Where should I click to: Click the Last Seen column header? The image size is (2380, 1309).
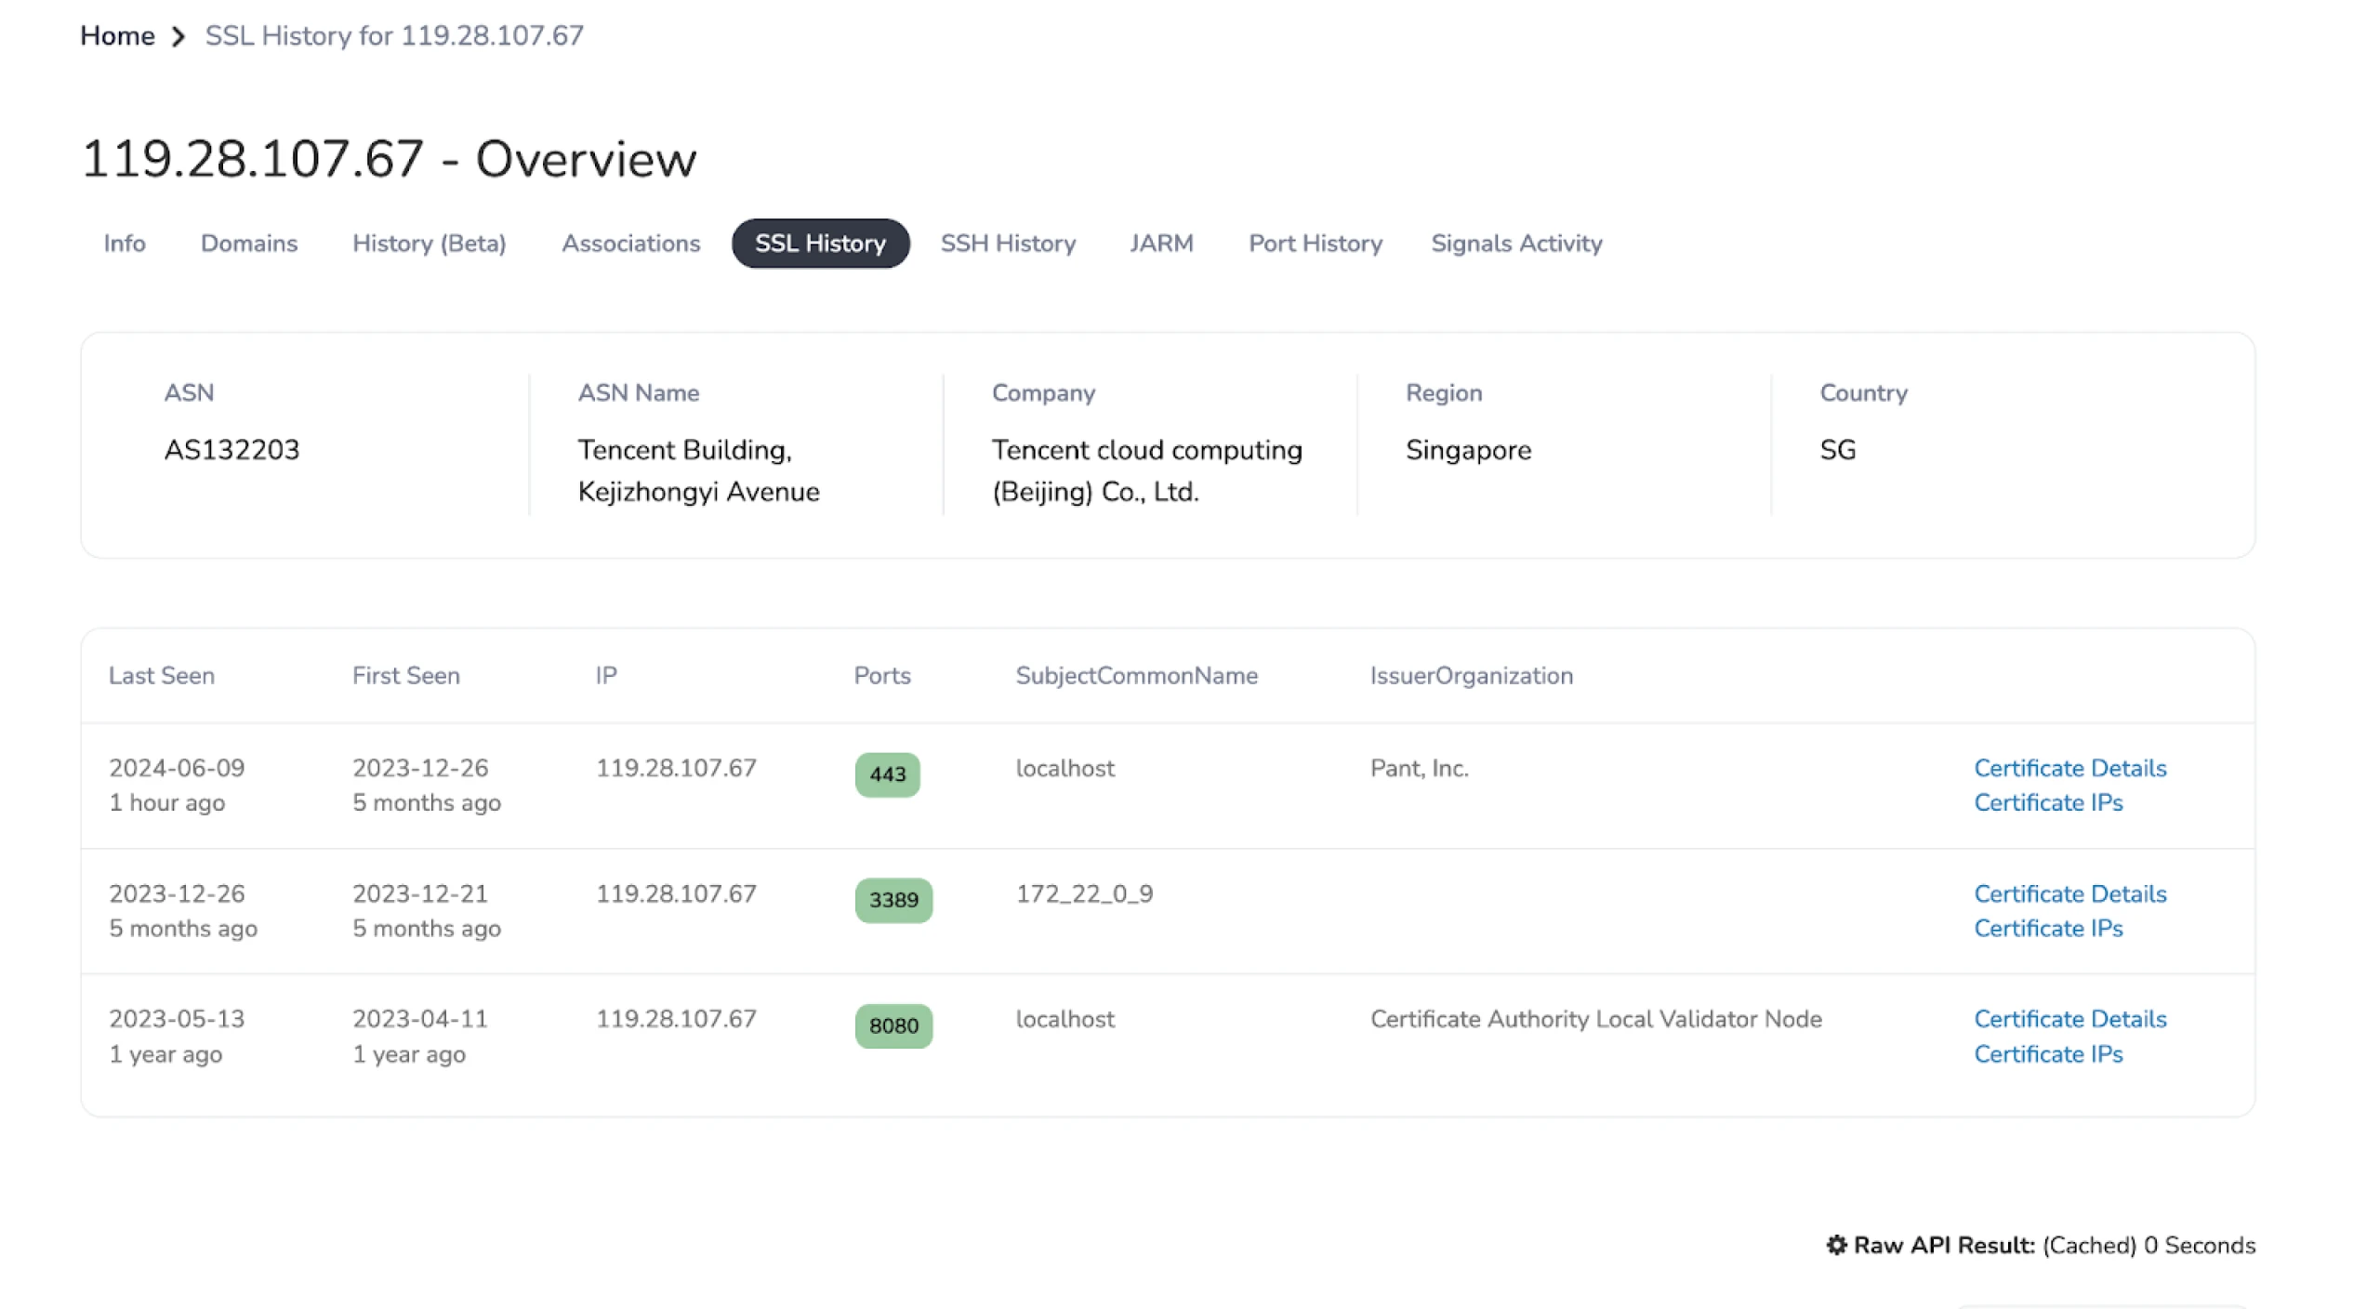pyautogui.click(x=162, y=676)
